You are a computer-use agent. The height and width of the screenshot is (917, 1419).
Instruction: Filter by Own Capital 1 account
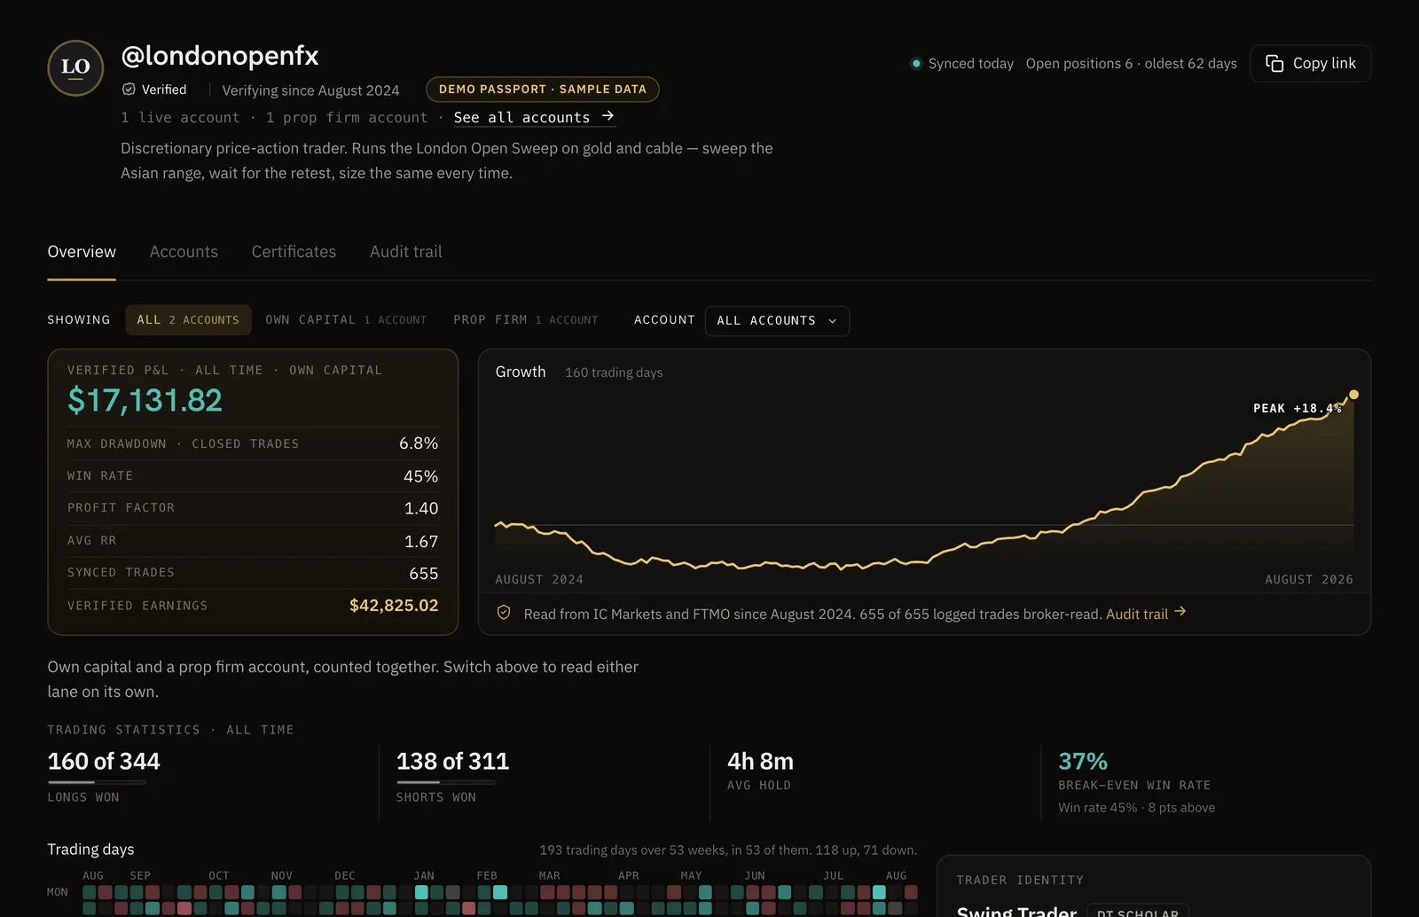[x=346, y=320]
